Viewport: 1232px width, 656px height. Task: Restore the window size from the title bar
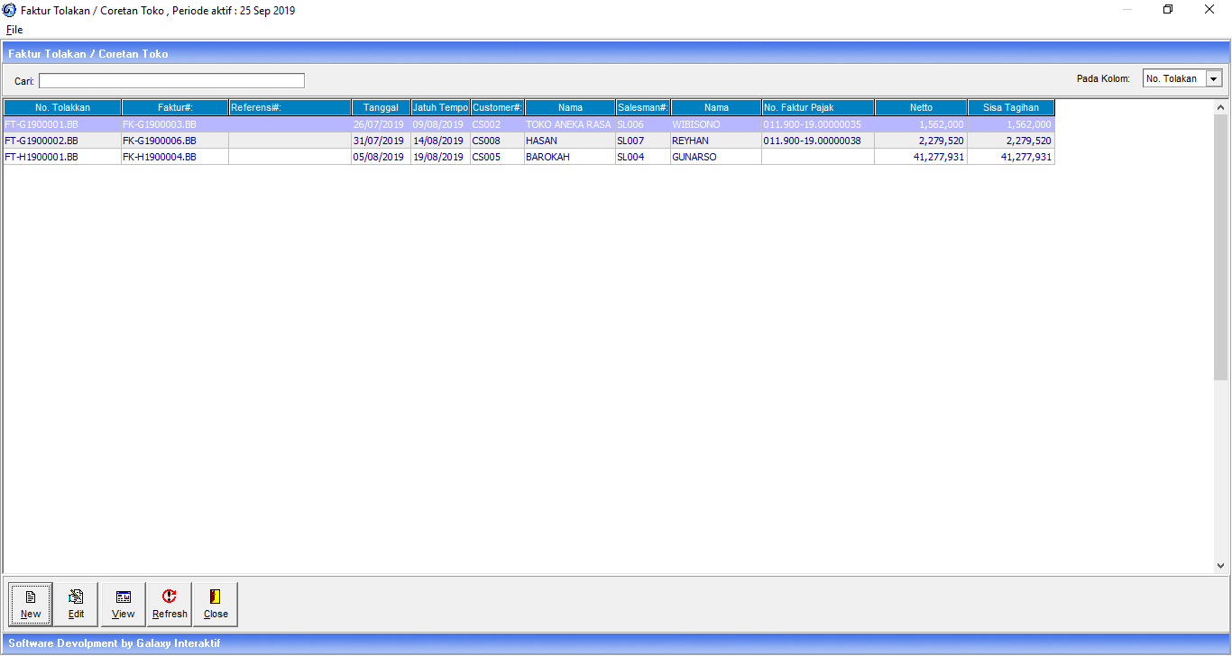(x=1168, y=10)
